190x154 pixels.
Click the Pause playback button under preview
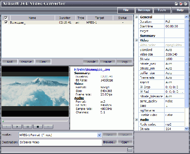tap(28, 127)
